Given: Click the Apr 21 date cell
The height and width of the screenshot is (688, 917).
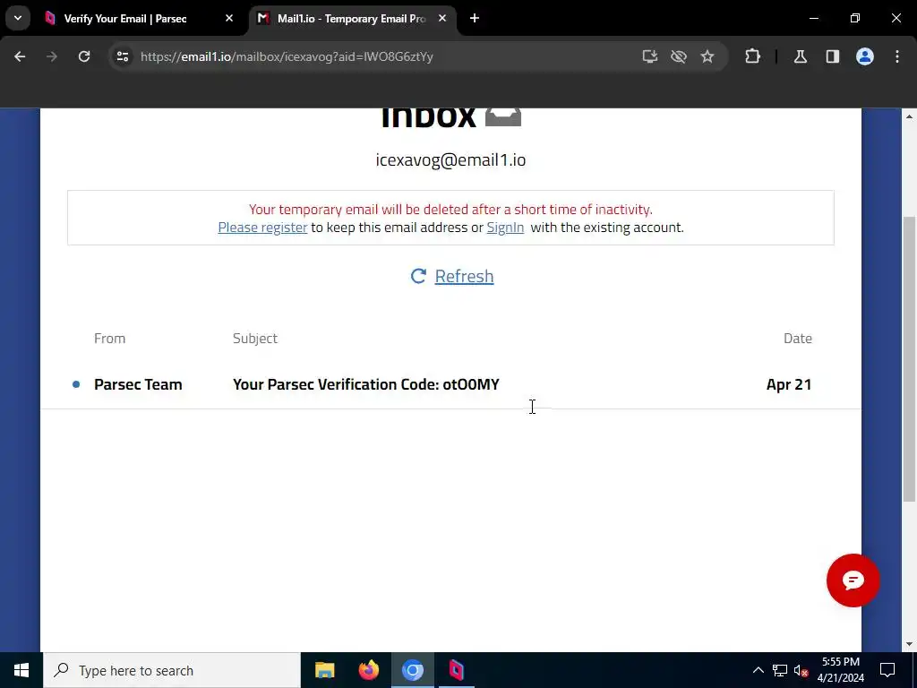Looking at the screenshot, I should pos(789,384).
